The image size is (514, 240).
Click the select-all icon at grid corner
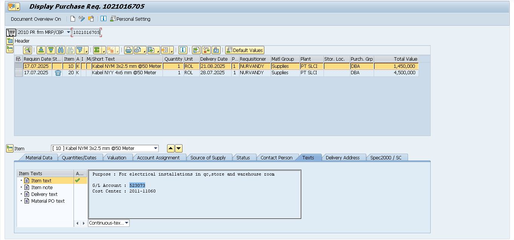tap(18, 59)
